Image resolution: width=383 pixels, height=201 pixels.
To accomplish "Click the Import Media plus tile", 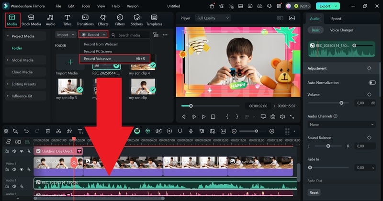I will click(70, 62).
